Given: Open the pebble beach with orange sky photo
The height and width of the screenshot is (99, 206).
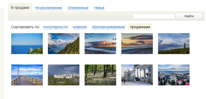Looking at the screenshot, I should 137,44.
